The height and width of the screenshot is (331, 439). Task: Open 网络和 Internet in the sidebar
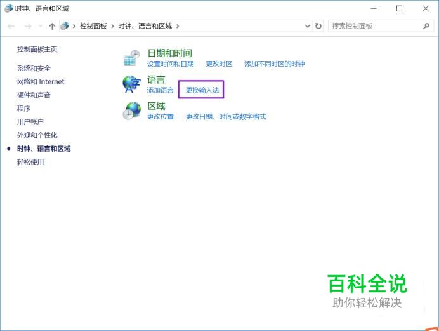pyautogui.click(x=41, y=81)
